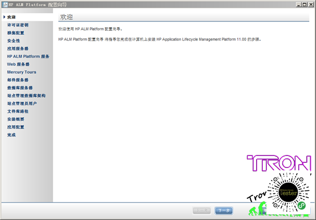Viewport: 316px width, 220px height.
Task: Open the 数据库服务器 step
Action: pyautogui.click(x=20, y=88)
